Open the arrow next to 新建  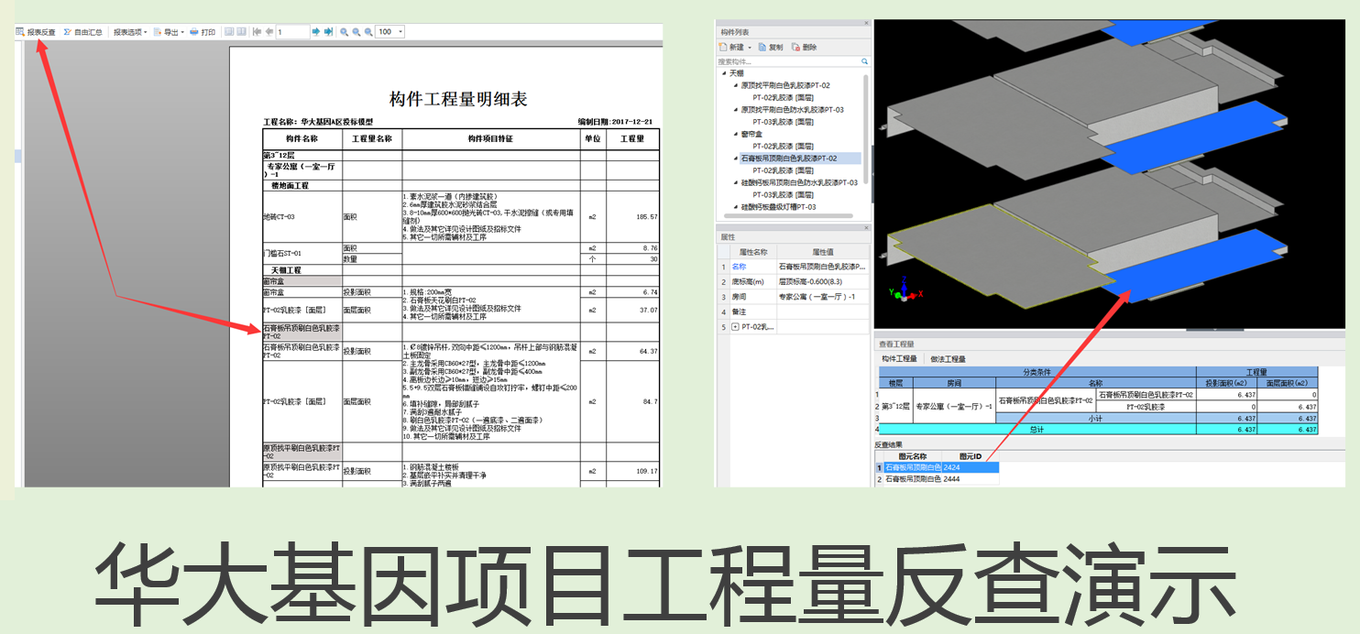750,47
